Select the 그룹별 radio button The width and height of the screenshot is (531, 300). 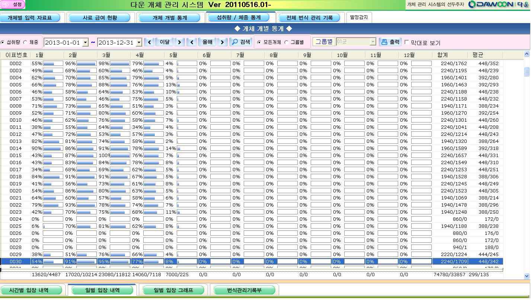[x=286, y=42]
